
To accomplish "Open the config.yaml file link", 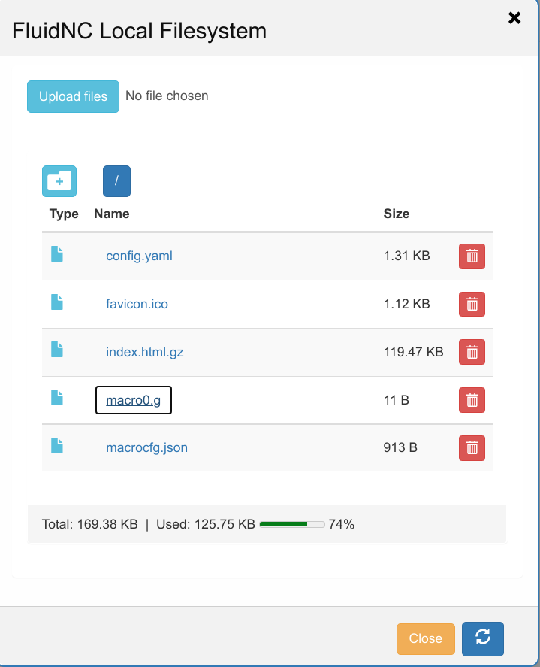I will pos(140,256).
